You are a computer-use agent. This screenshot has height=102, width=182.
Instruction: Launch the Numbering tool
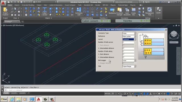coord(112,11)
